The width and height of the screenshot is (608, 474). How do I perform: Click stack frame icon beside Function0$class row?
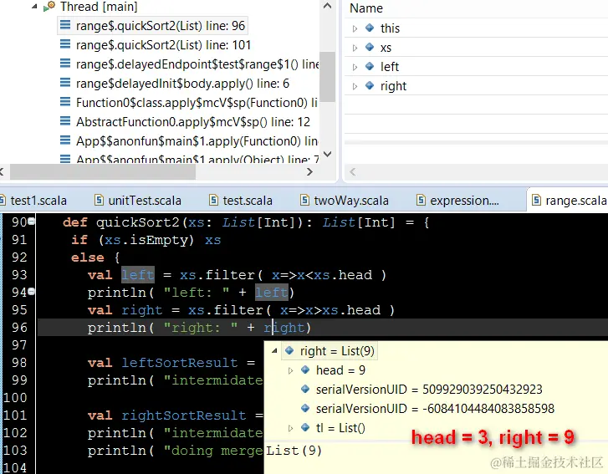tap(65, 102)
